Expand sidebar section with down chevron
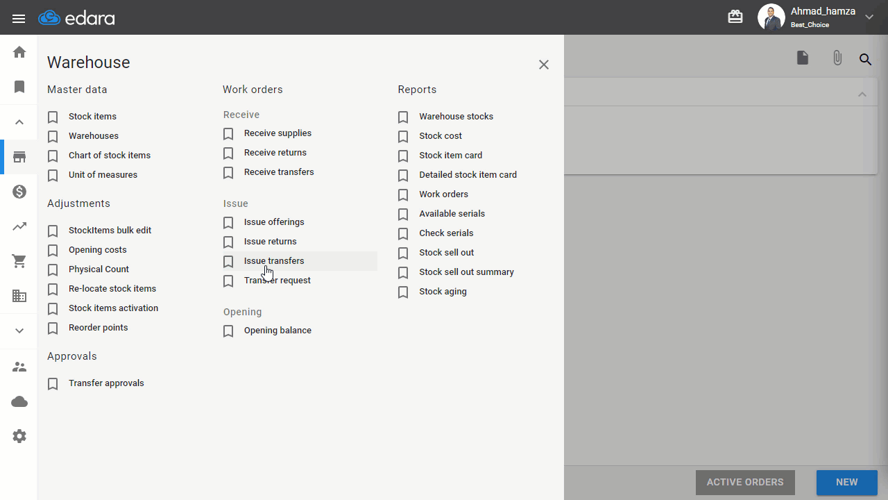The width and height of the screenshot is (888, 500). [x=19, y=331]
